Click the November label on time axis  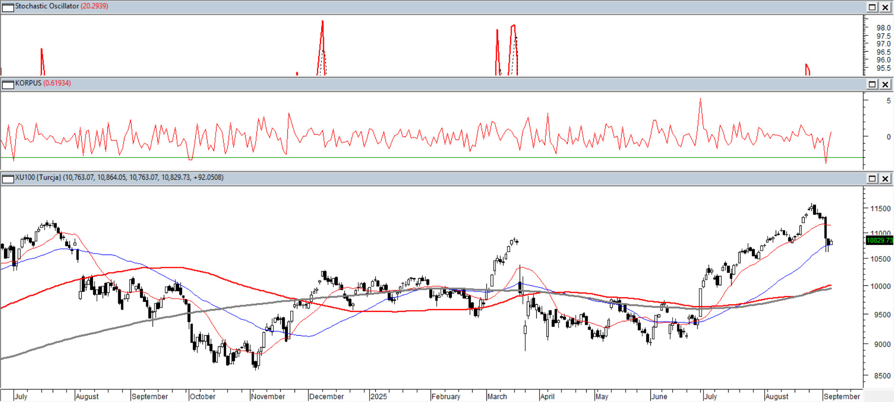click(268, 396)
